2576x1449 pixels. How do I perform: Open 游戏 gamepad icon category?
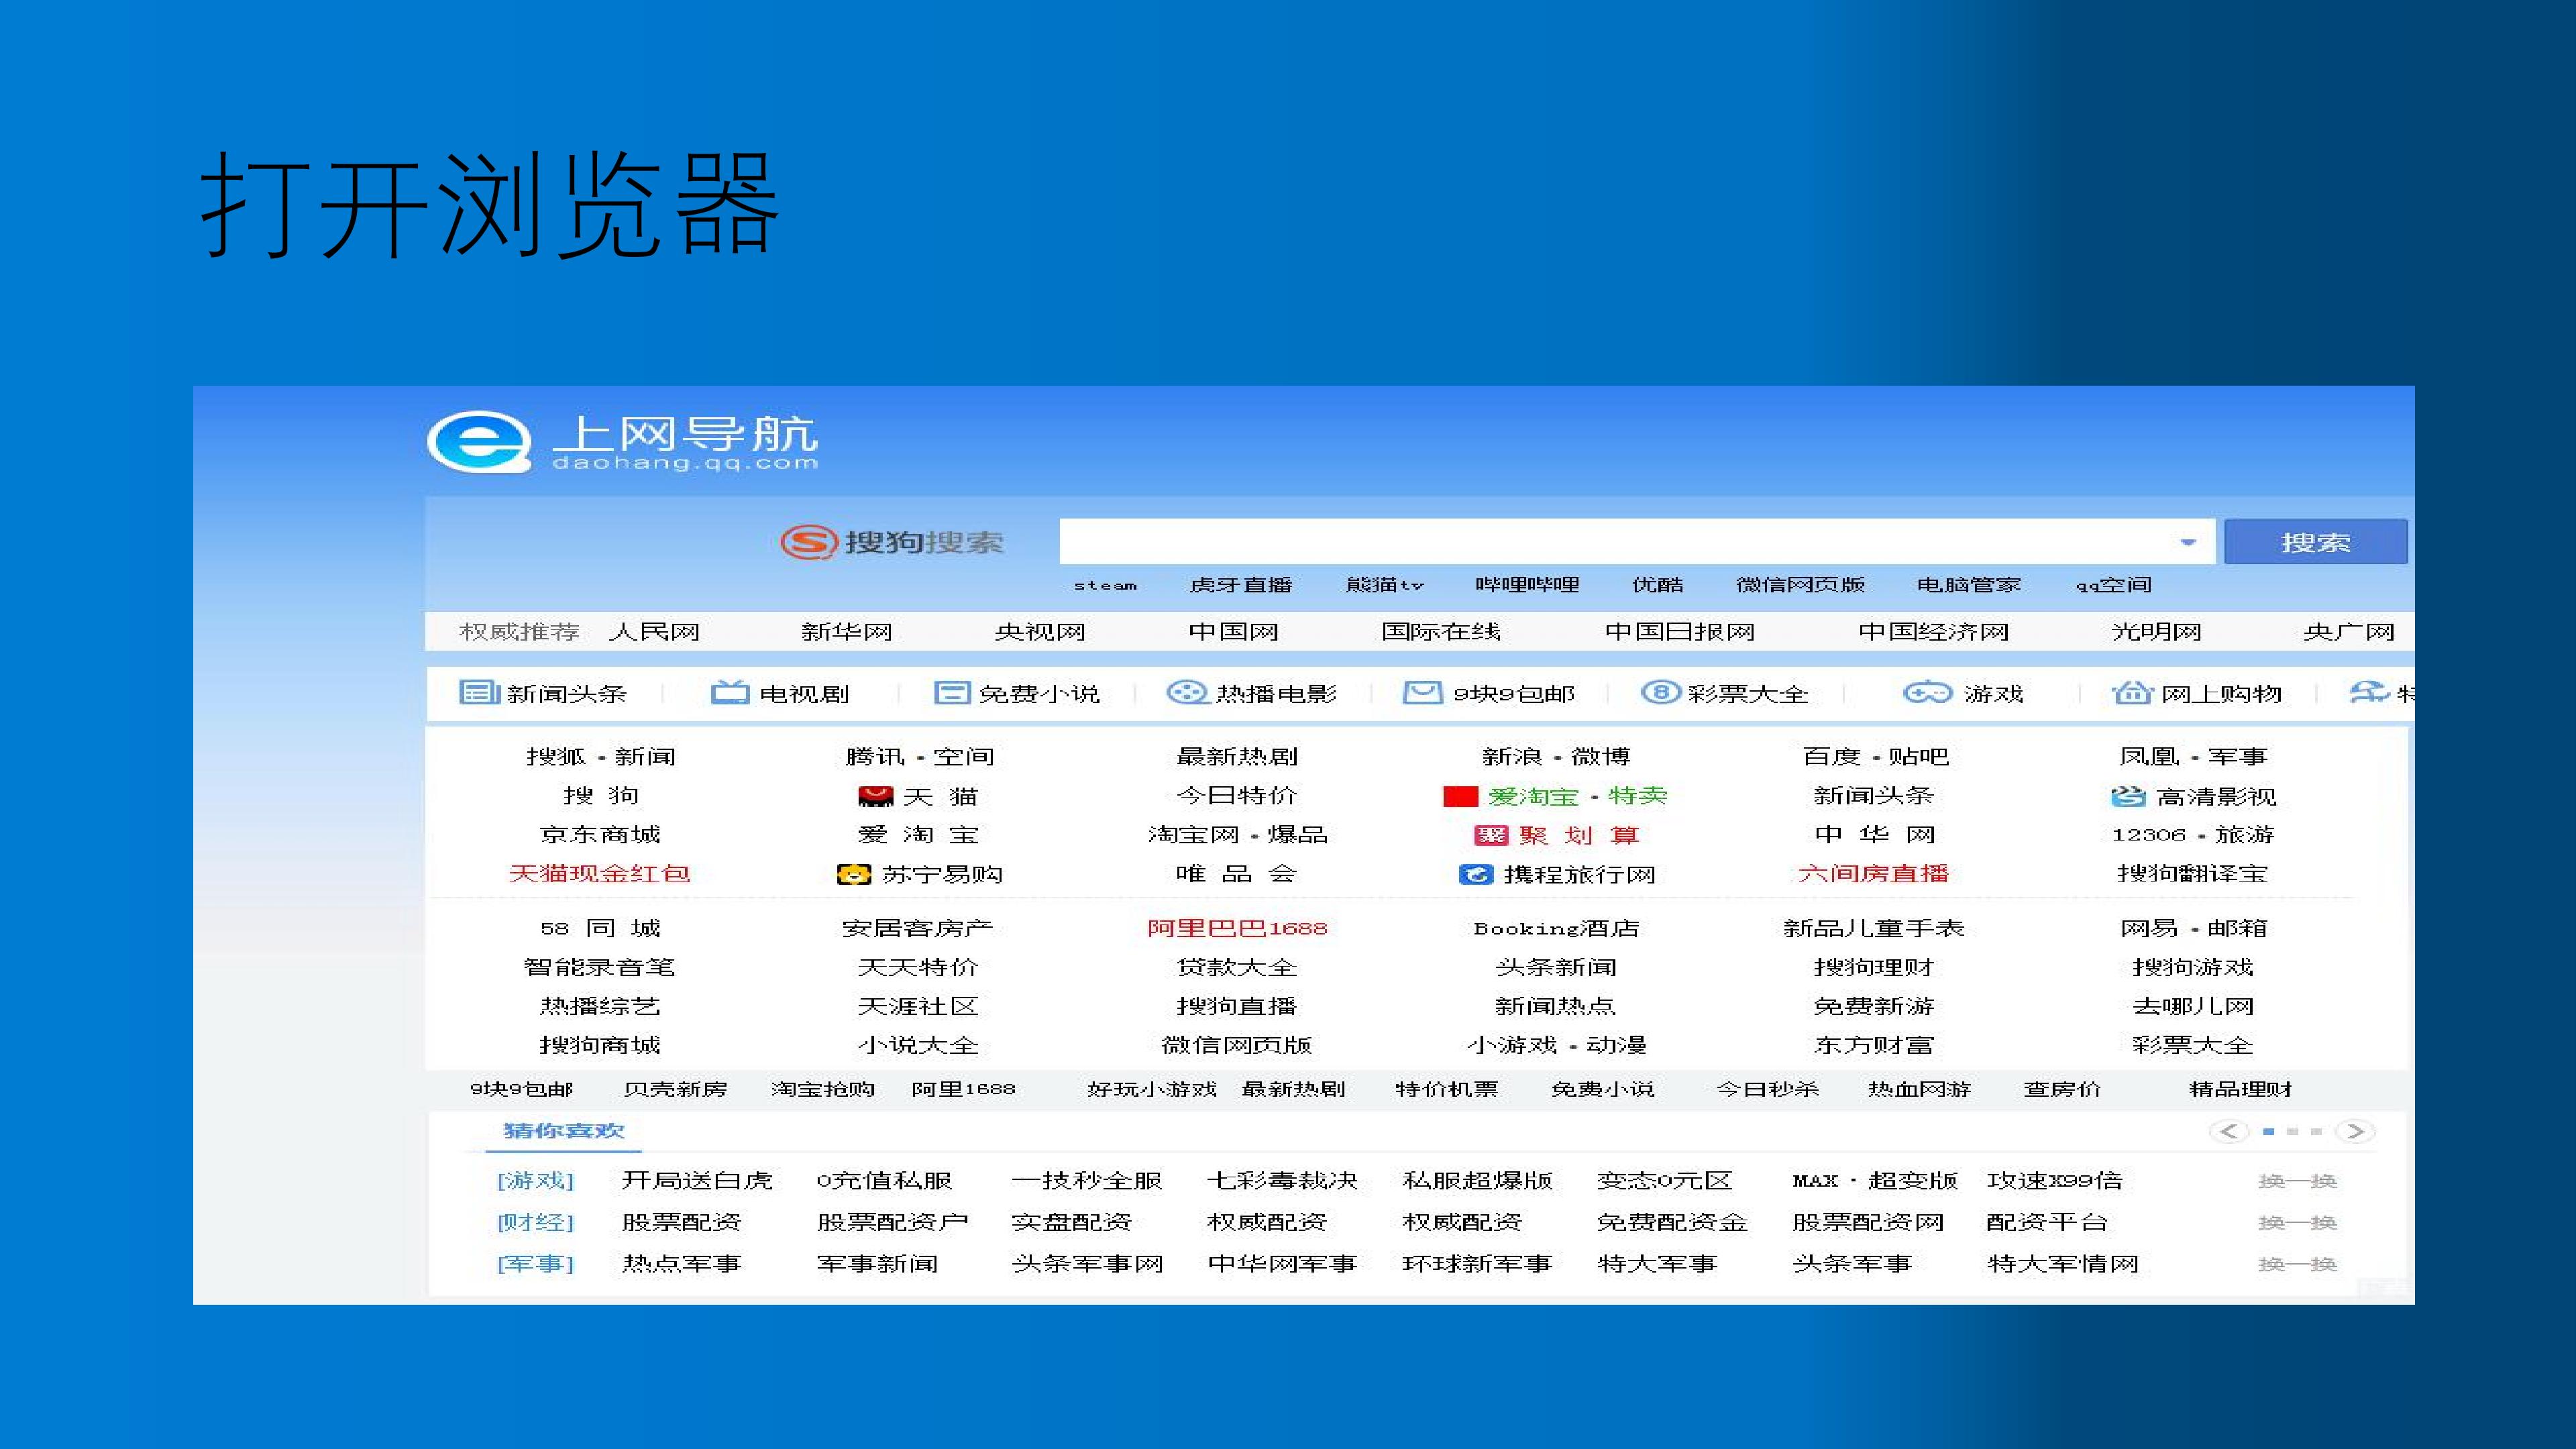click(1963, 693)
